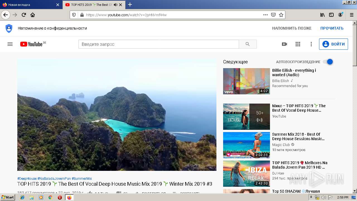Screen dimensions: 357x201
Task: Click the main video player
Action: coord(117,115)
